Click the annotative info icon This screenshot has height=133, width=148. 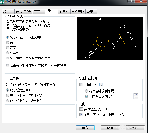coord(101,85)
